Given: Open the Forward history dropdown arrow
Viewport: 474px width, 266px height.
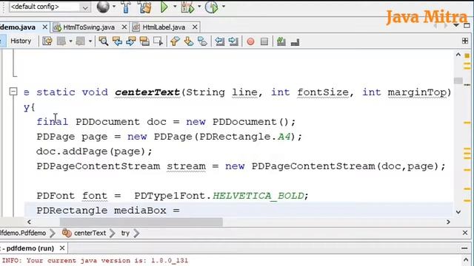Looking at the screenshot, I should [90, 41].
